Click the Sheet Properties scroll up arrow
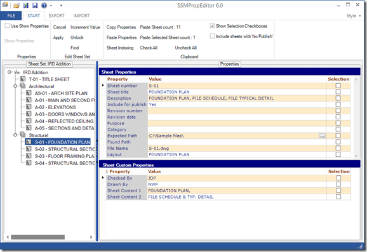 point(356,79)
